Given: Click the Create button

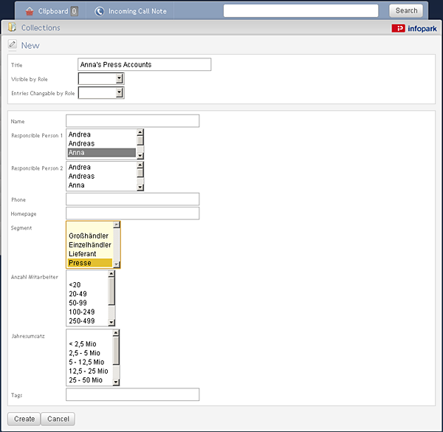Looking at the screenshot, I should 24,419.
